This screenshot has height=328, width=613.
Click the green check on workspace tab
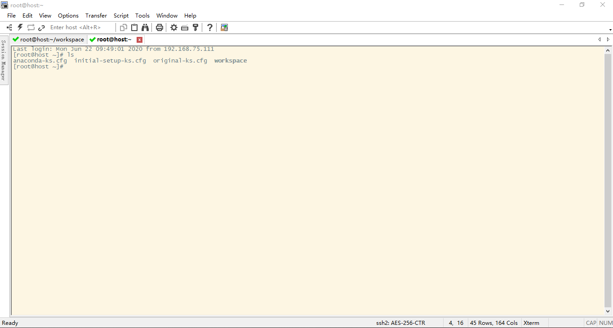pos(16,40)
